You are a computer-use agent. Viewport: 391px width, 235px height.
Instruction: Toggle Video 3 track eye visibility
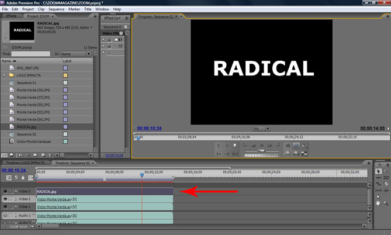coord(5,191)
